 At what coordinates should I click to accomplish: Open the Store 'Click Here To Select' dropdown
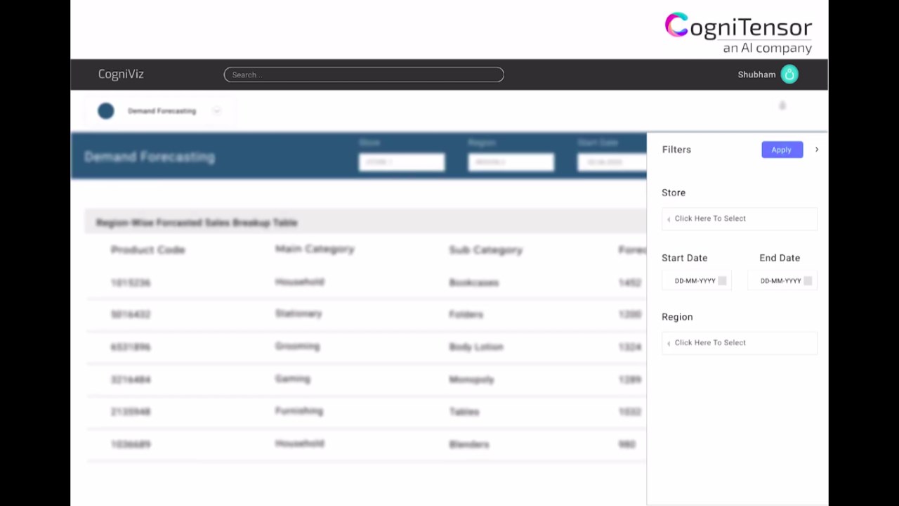tap(740, 219)
